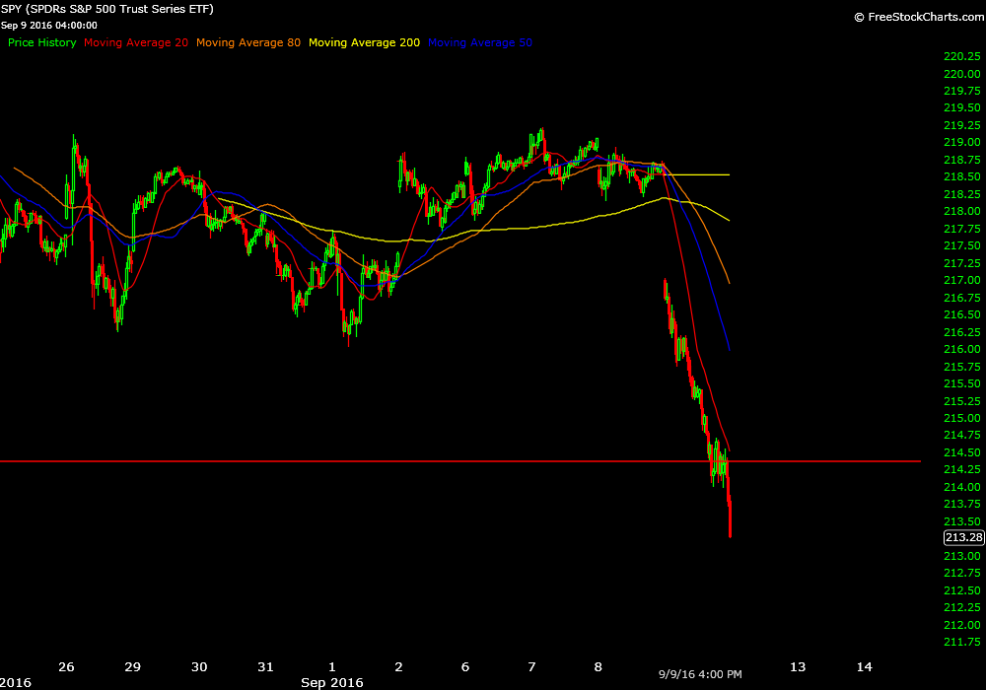The height and width of the screenshot is (690, 986).
Task: Select the 213.28 current price tag
Action: pyautogui.click(x=961, y=537)
